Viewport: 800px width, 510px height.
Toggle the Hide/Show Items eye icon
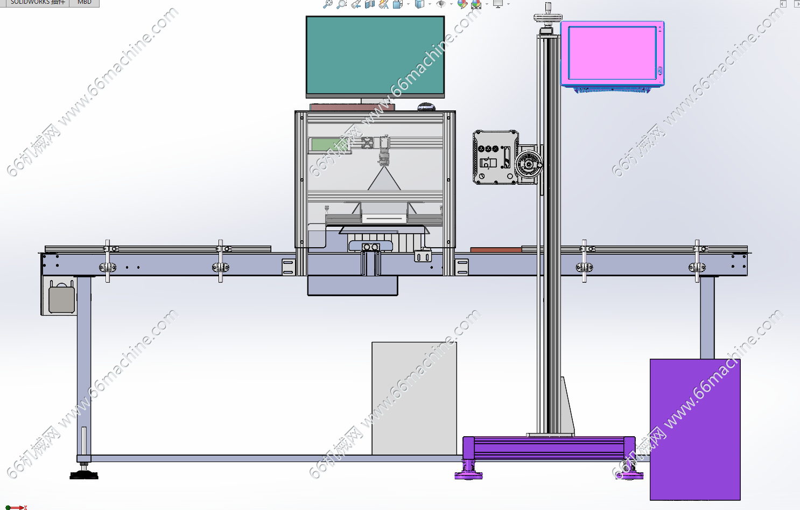pos(441,4)
